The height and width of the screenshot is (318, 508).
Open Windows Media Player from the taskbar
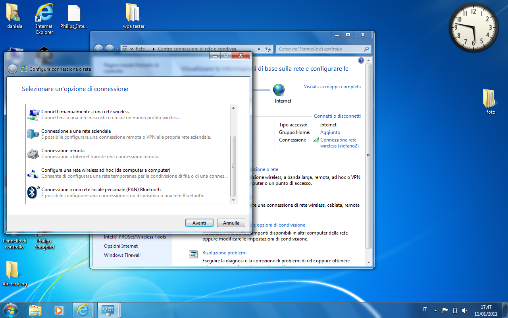59,310
